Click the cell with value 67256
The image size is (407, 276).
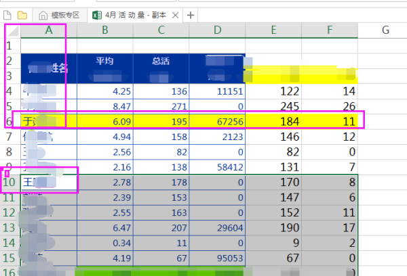[x=216, y=122]
